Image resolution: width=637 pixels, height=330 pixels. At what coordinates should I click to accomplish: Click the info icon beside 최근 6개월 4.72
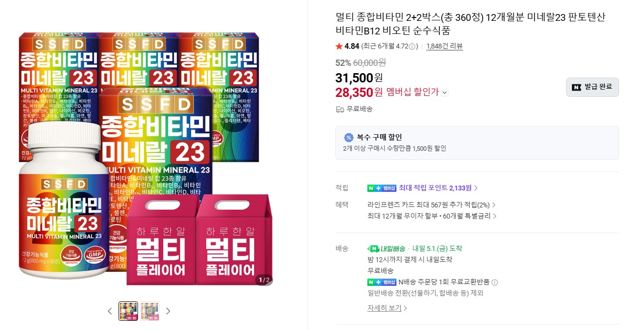click(x=412, y=47)
